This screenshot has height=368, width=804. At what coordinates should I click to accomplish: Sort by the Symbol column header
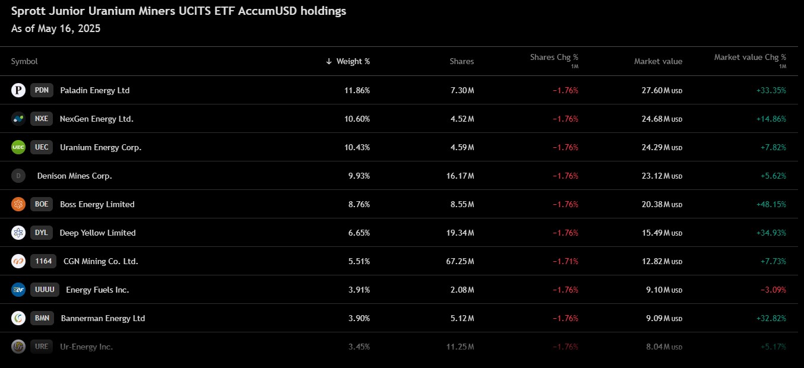24,61
